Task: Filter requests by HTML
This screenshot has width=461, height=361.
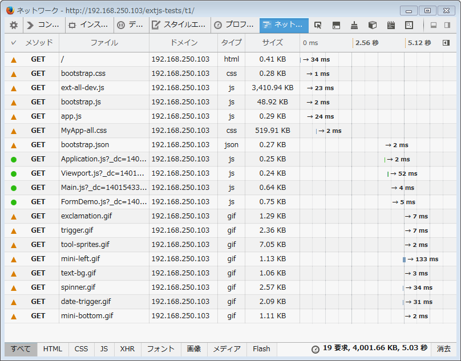Action: [x=52, y=349]
